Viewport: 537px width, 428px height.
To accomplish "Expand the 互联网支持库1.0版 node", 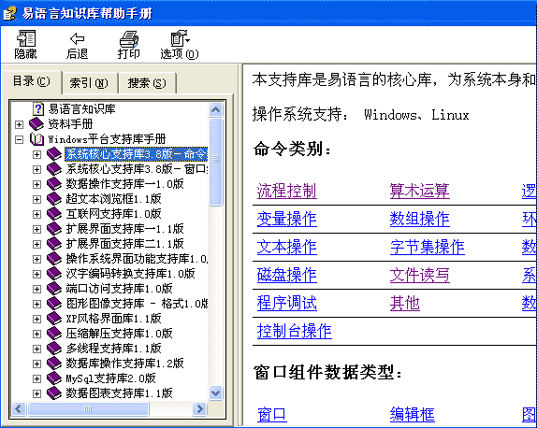I will [36, 214].
